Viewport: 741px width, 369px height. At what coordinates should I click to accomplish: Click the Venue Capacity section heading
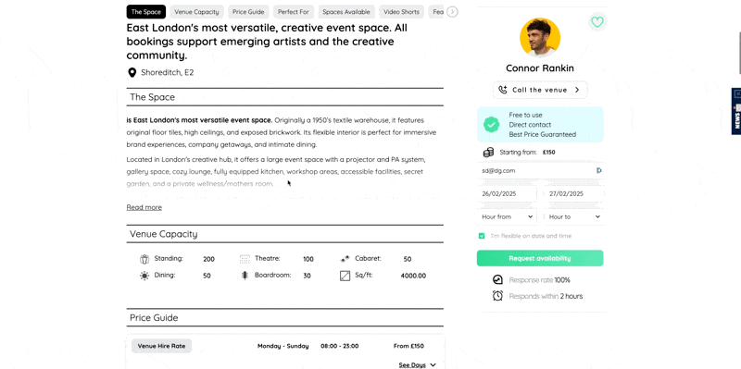[x=164, y=234]
